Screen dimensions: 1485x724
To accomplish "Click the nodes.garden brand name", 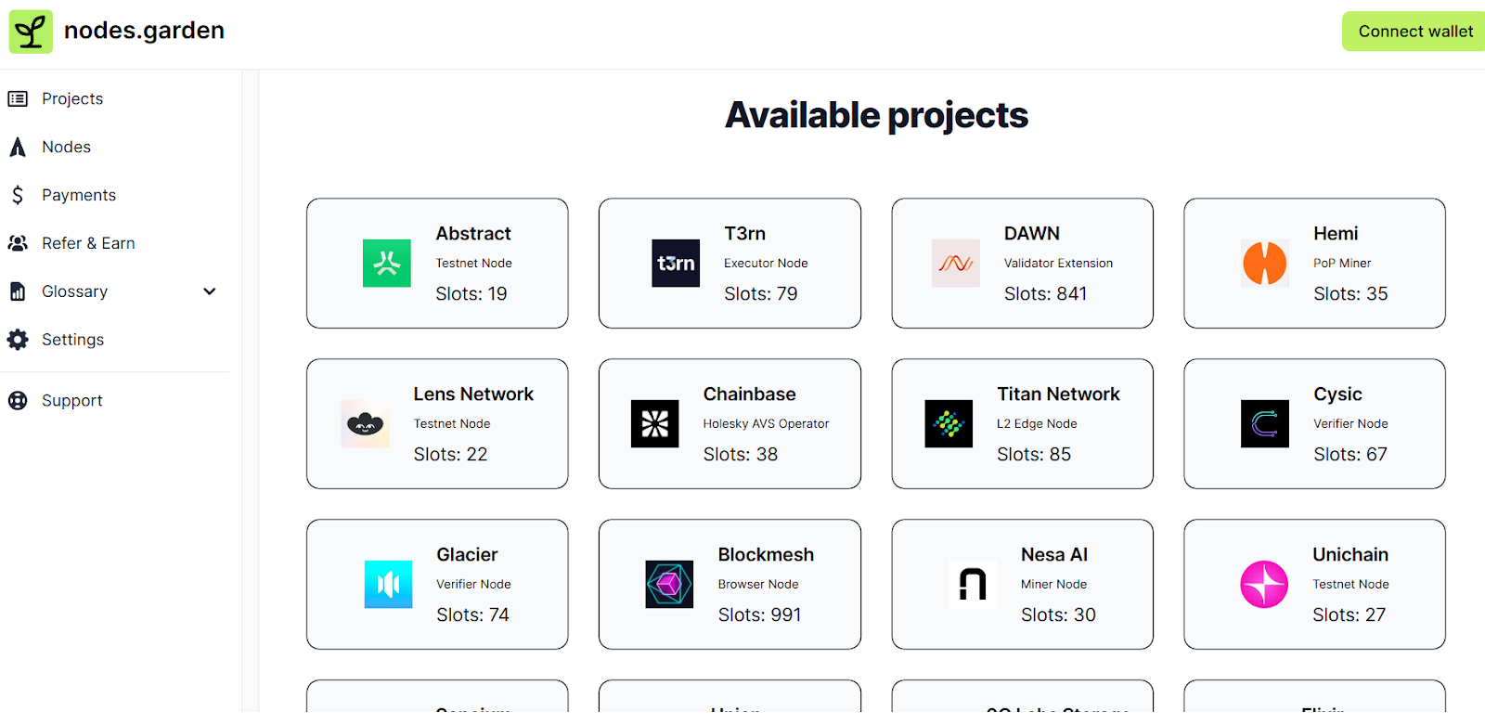I will [x=144, y=31].
